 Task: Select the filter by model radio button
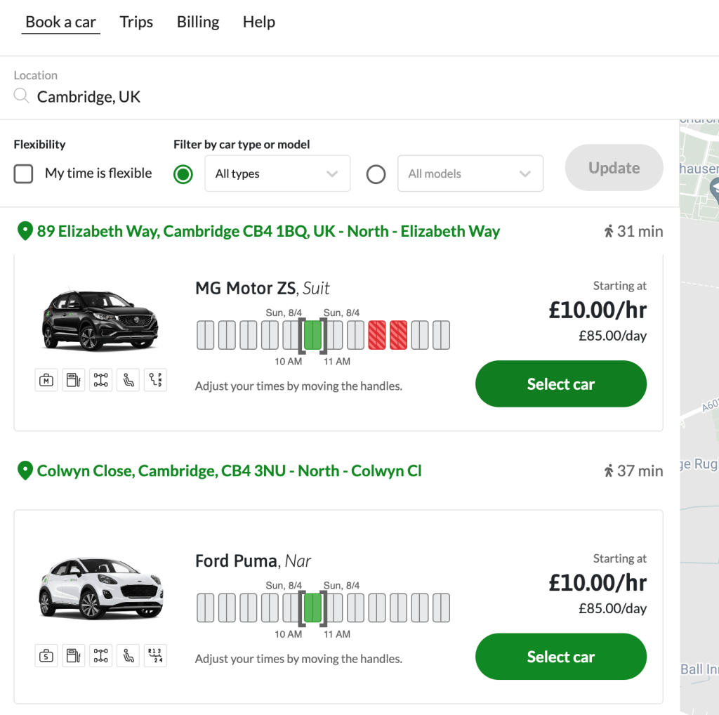tap(376, 174)
